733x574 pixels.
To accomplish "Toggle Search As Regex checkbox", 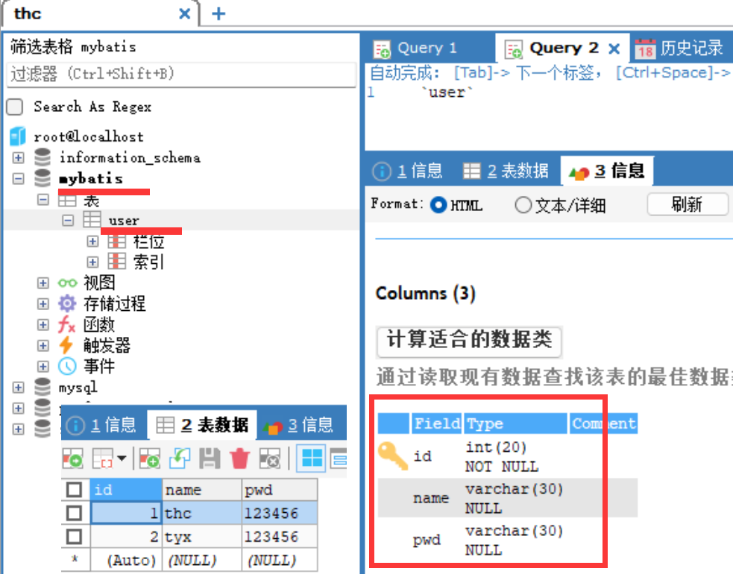I will [14, 107].
